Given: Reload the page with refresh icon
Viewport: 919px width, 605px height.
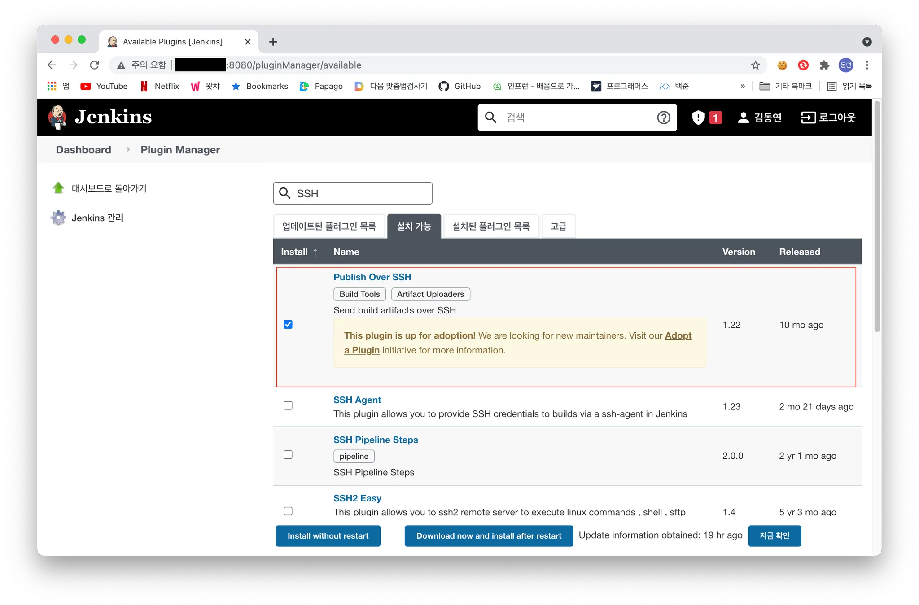Looking at the screenshot, I should point(94,65).
